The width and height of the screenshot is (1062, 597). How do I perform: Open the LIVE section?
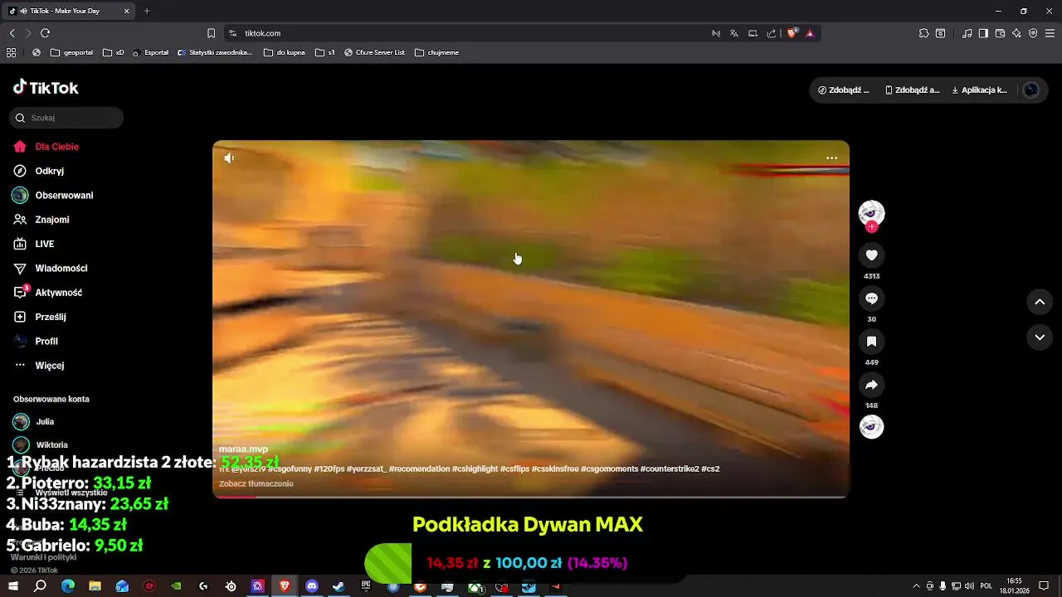34,244
